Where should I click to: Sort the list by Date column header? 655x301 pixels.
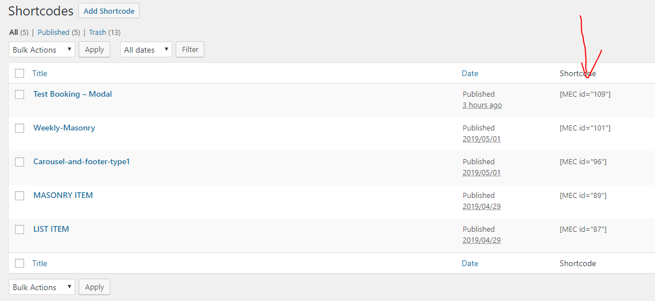point(470,73)
